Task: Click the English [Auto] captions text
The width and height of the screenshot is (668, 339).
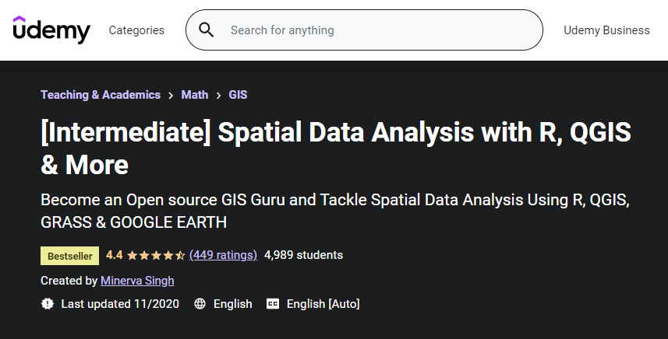Action: point(323,304)
